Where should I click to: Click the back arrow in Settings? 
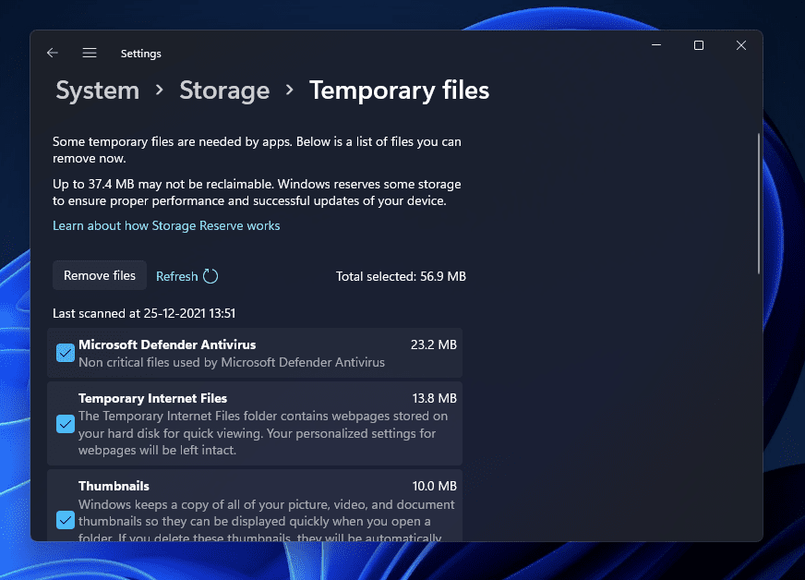53,54
